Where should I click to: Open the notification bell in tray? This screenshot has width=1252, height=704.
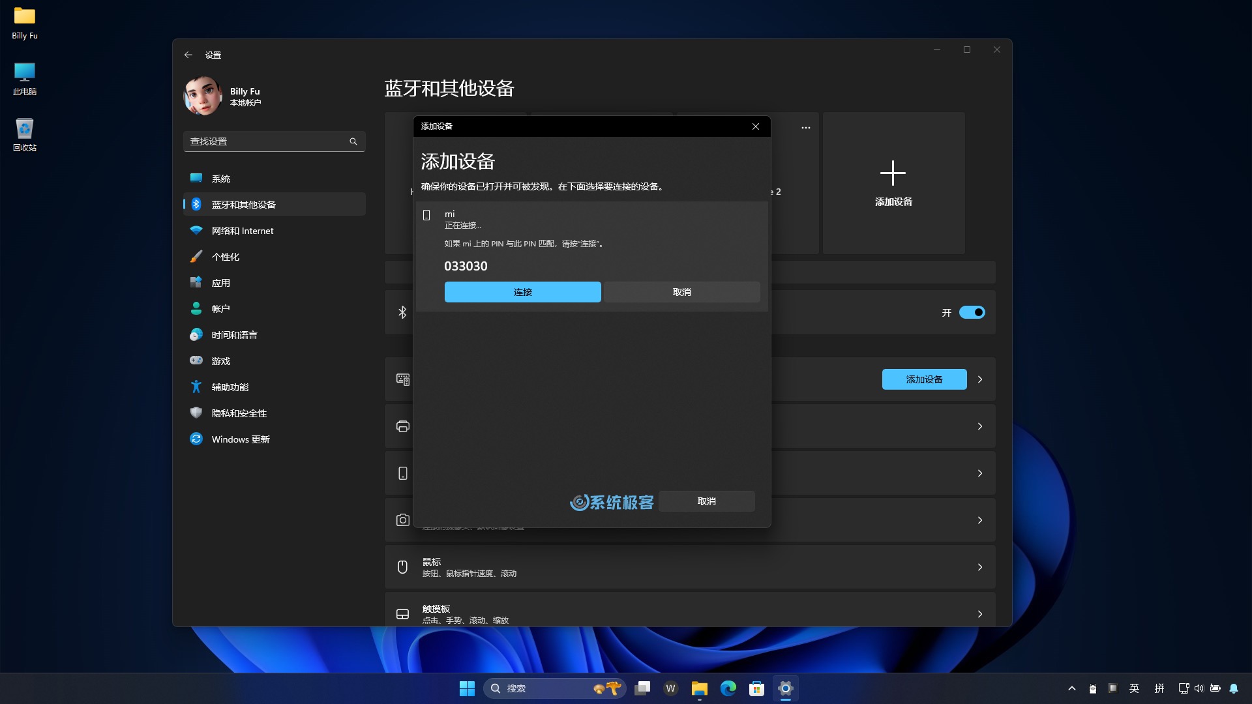click(x=1233, y=688)
